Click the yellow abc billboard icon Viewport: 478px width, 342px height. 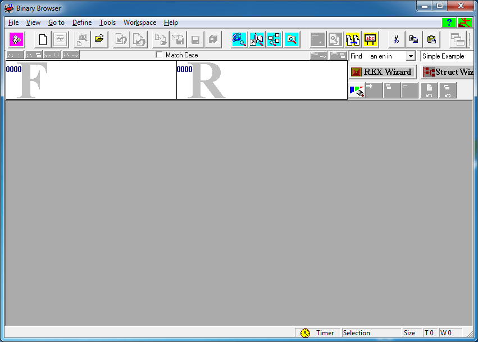click(370, 39)
